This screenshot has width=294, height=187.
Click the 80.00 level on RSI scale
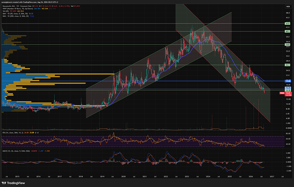(288, 134)
